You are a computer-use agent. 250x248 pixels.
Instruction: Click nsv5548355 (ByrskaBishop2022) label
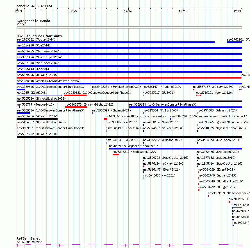coord(221,128)
